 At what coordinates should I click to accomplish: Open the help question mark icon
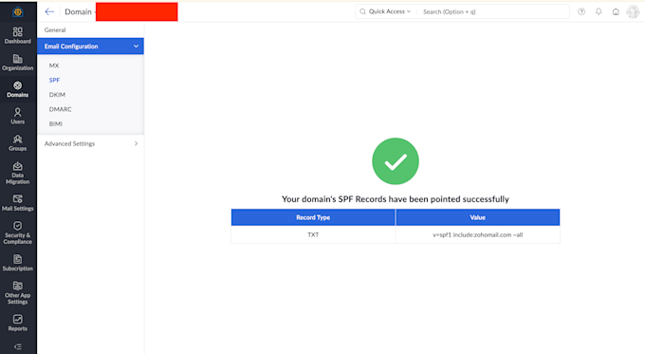[581, 11]
